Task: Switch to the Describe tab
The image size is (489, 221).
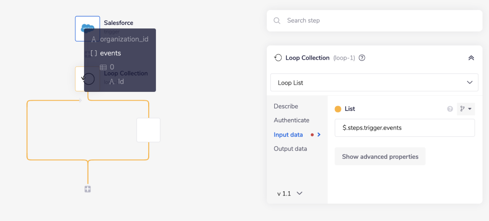Action: pyautogui.click(x=286, y=106)
